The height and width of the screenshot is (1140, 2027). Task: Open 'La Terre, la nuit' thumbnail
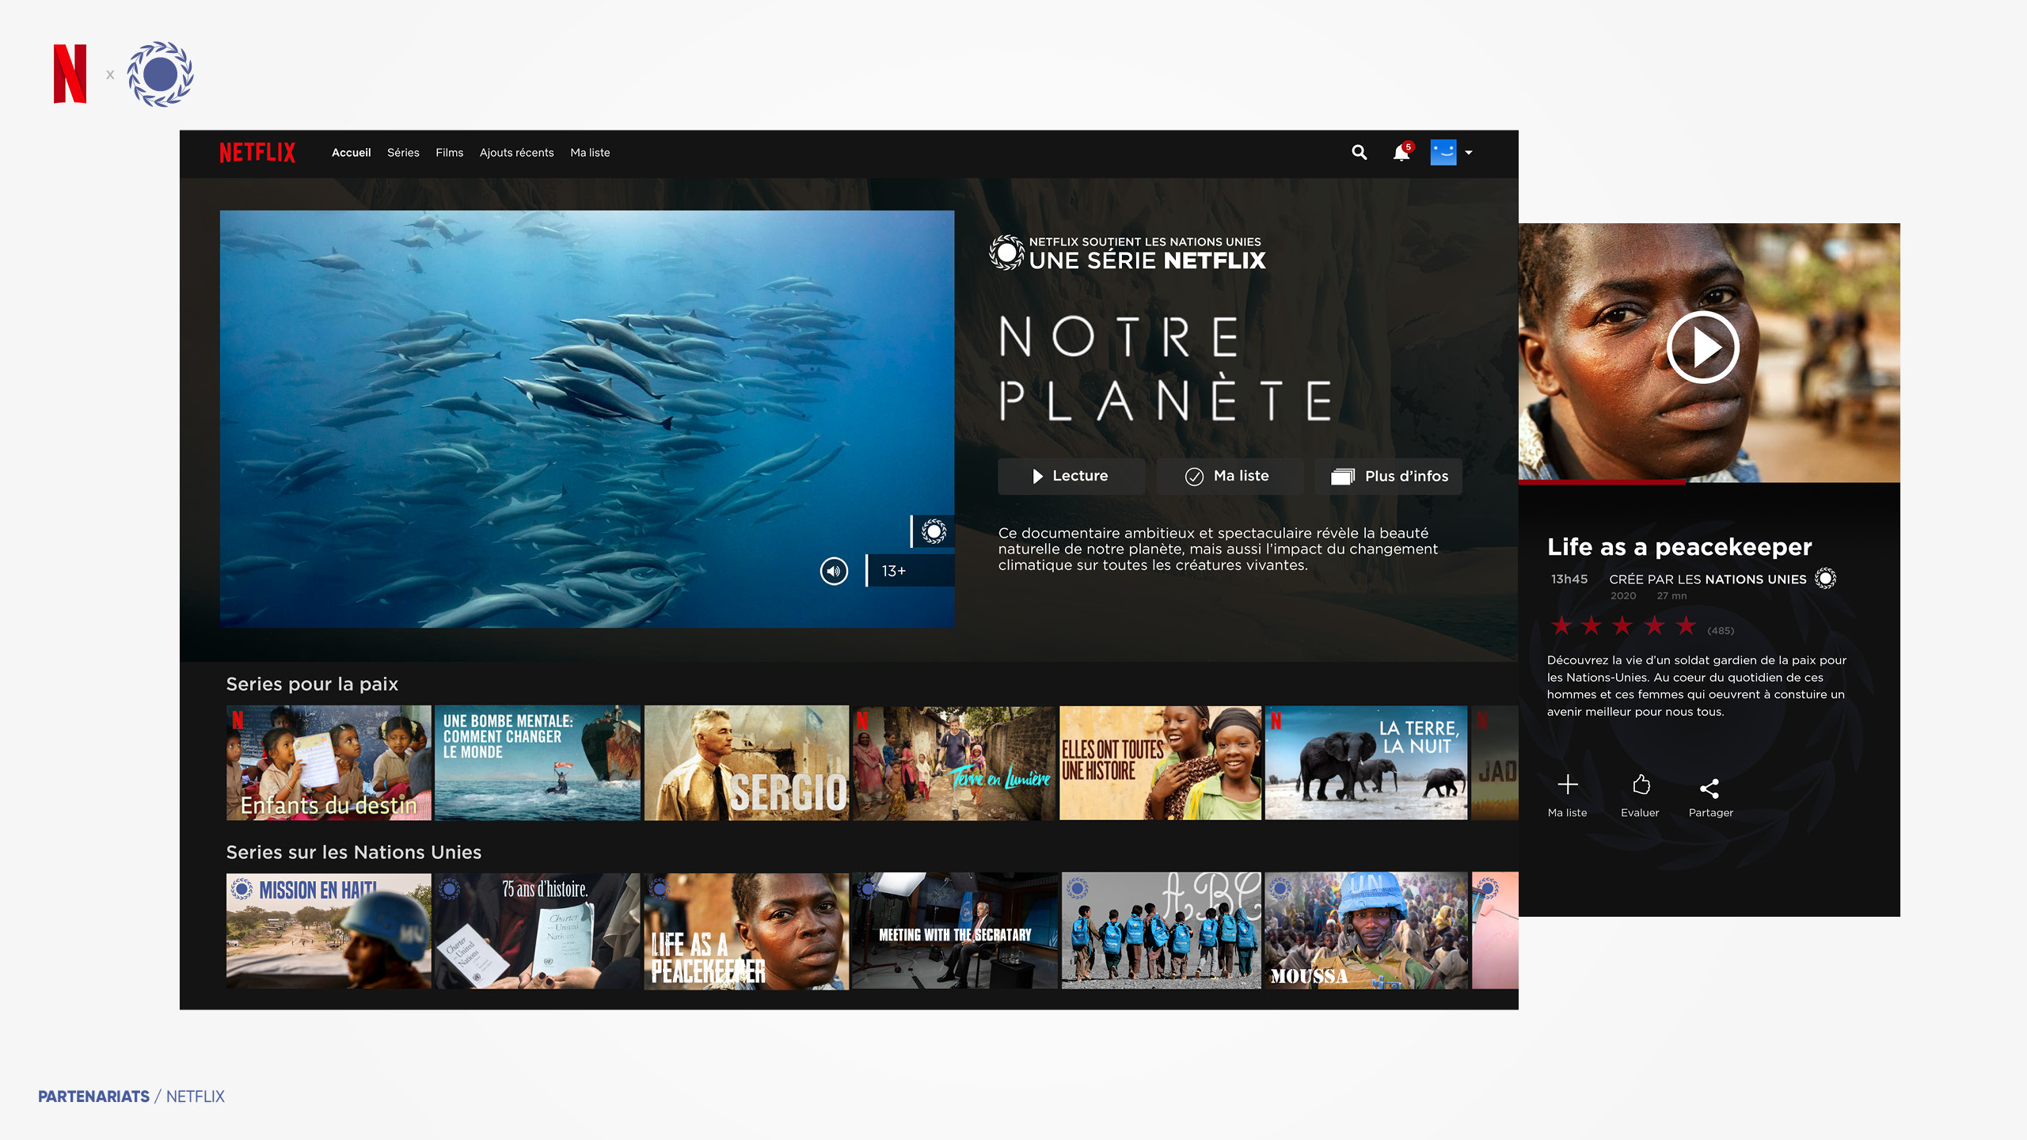pos(1366,763)
